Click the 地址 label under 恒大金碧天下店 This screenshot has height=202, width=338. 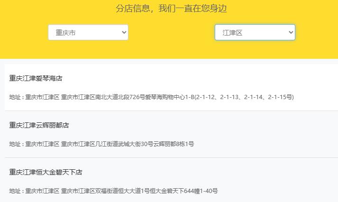[x=16, y=191]
